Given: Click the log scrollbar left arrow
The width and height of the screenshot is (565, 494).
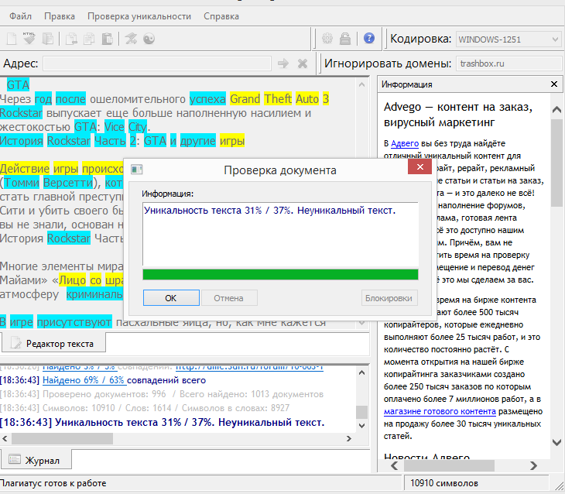Looking at the screenshot, I should point(5,438).
